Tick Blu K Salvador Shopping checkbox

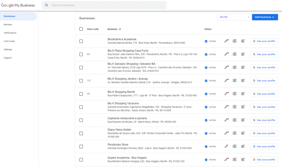pyautogui.click(x=81, y=67)
